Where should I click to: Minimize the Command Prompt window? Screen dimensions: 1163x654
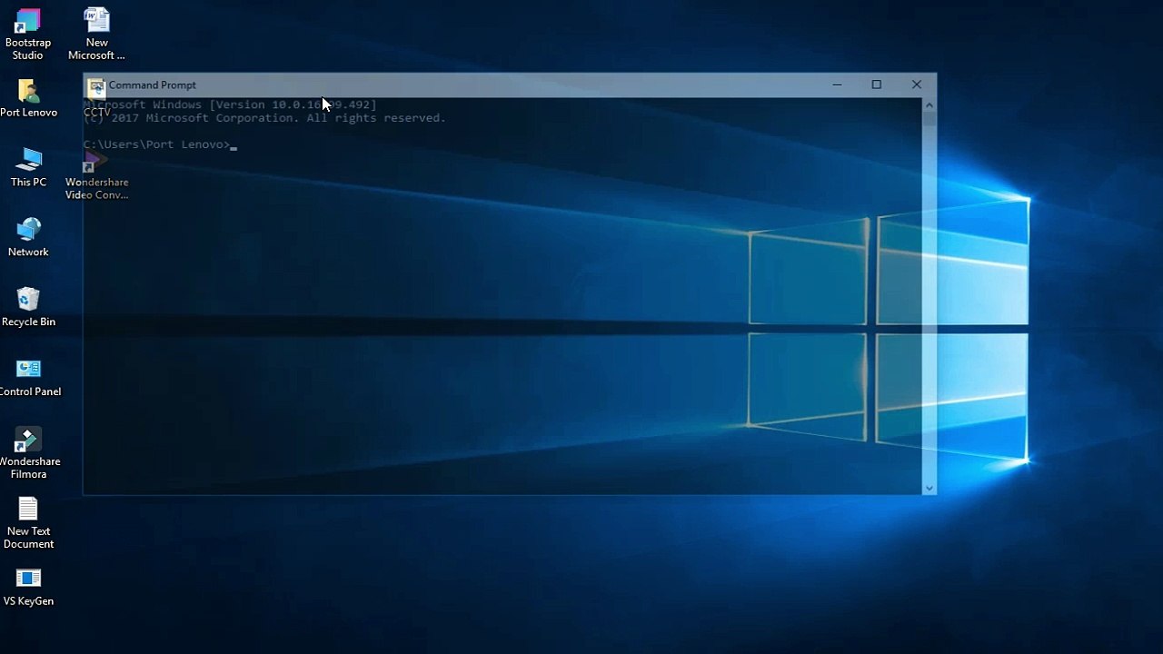pyautogui.click(x=837, y=84)
